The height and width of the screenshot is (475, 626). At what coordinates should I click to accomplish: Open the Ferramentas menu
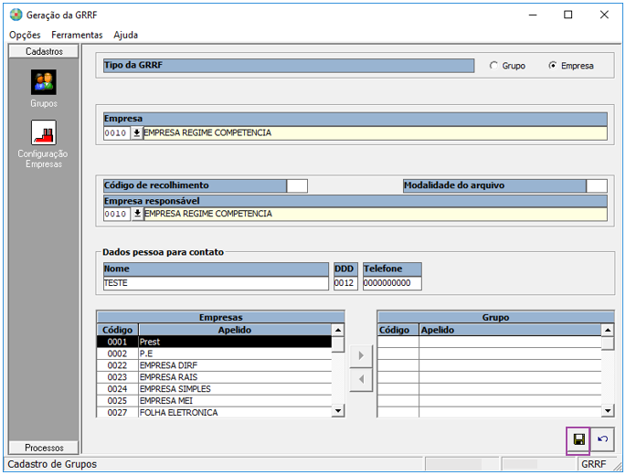tap(77, 35)
